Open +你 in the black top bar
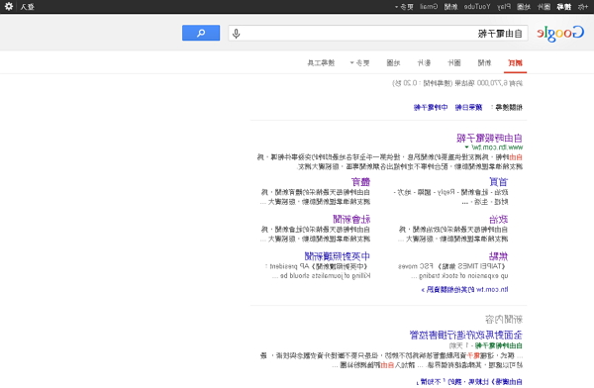Image resolution: width=594 pixels, height=388 pixels. point(583,7)
